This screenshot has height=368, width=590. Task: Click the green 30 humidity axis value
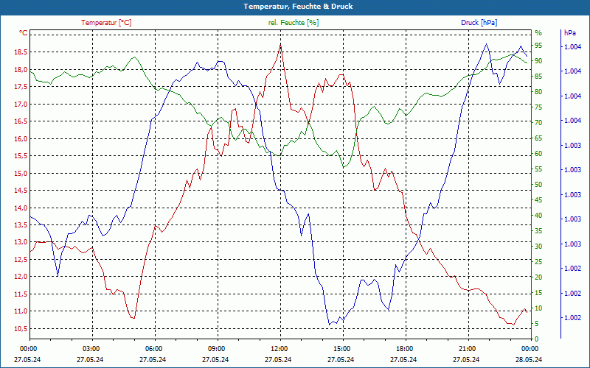[x=538, y=247]
